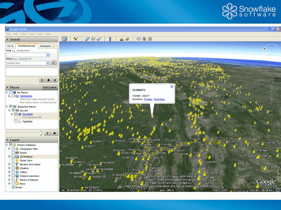Click the [no name] link in Places

pos(28,114)
